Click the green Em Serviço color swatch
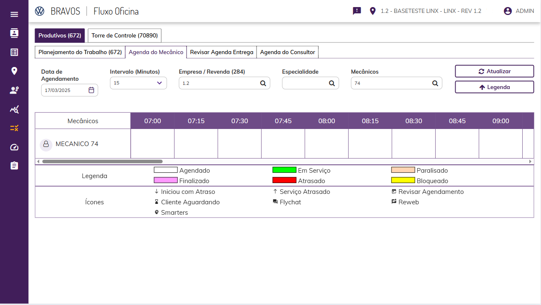 coord(284,170)
